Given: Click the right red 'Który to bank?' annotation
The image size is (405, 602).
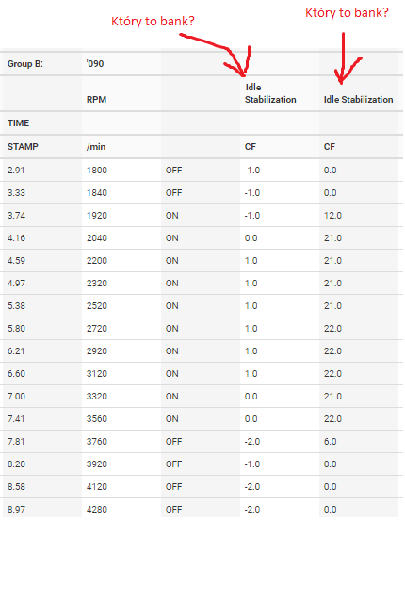Looking at the screenshot, I should (x=347, y=12).
